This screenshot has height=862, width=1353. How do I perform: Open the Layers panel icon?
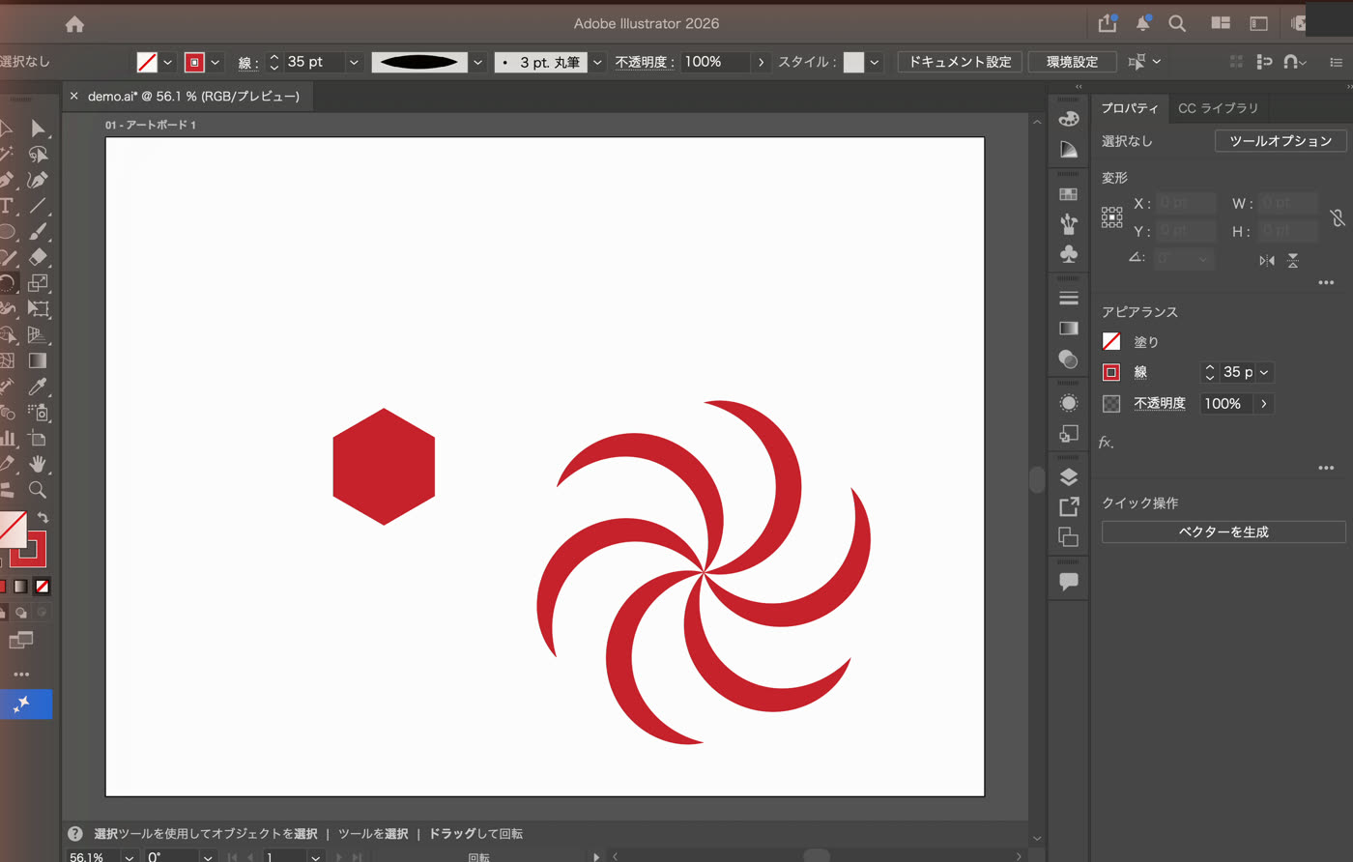1068,476
